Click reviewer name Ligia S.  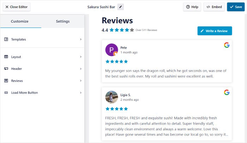[126, 95]
